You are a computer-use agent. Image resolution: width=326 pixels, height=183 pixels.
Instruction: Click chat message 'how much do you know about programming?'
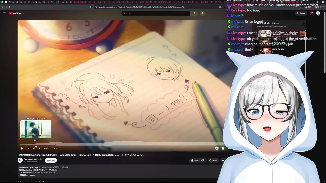point(283,5)
